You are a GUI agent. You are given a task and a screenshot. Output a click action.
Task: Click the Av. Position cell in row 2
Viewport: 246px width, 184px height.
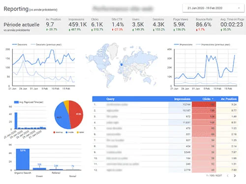[x=227, y=111]
